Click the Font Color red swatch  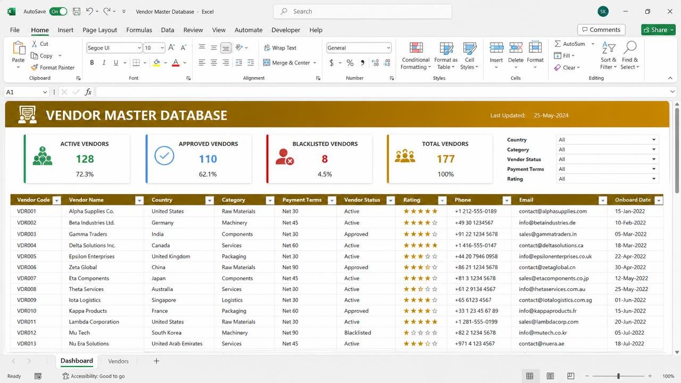(x=176, y=63)
